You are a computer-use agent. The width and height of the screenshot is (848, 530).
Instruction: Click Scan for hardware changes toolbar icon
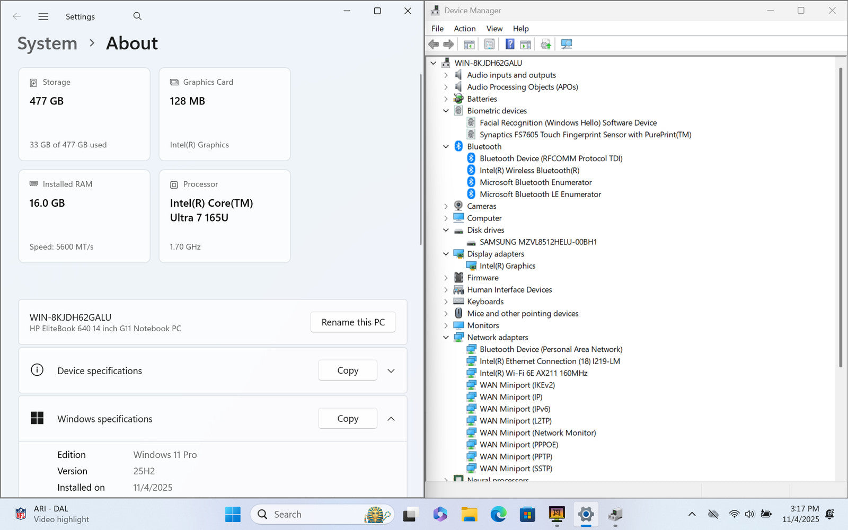tap(567, 45)
